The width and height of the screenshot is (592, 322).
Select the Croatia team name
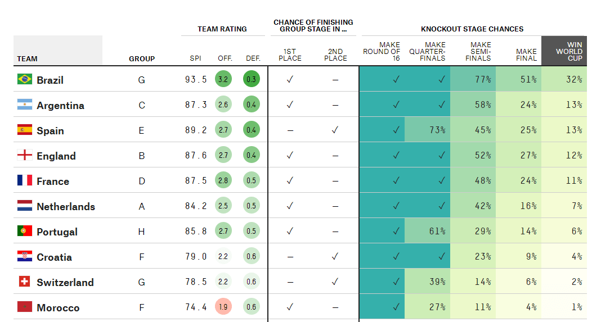coord(54,257)
